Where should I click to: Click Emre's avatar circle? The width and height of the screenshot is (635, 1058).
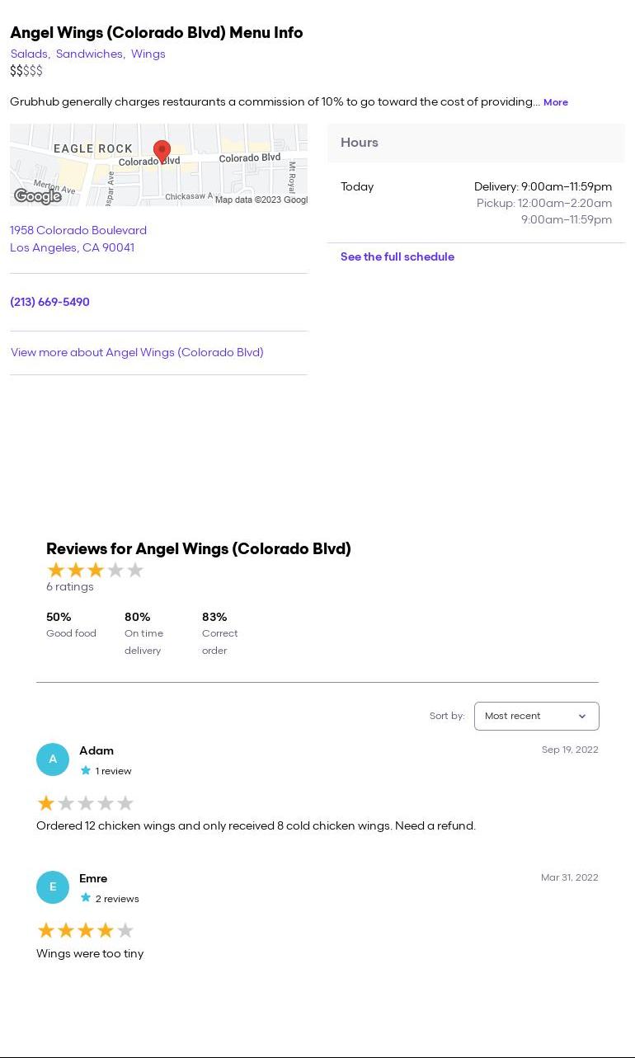click(53, 887)
